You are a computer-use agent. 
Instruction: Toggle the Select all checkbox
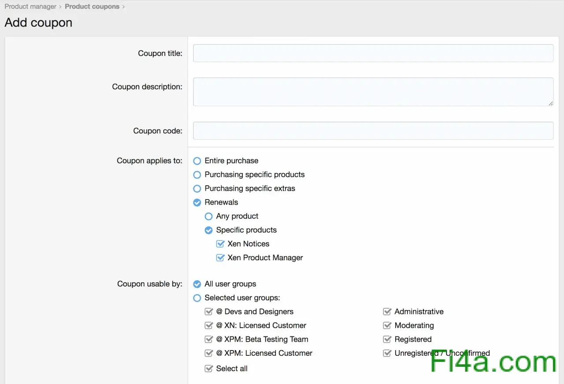coord(209,369)
